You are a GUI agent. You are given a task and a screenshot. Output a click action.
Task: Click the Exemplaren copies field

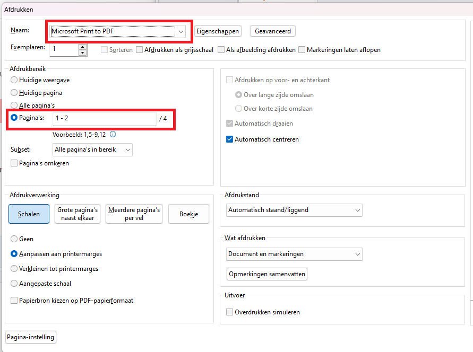pyautogui.click(x=64, y=50)
